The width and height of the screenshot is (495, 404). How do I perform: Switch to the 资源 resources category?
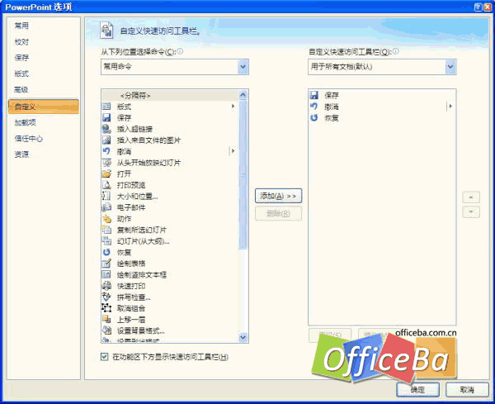[x=21, y=154]
